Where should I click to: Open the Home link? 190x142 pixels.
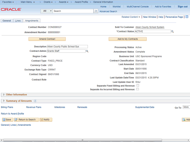(103, 7)
